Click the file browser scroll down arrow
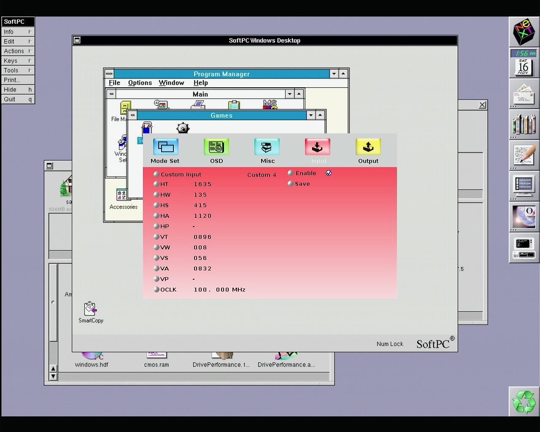Screen dimensions: 540x432 pyautogui.click(x=53, y=376)
